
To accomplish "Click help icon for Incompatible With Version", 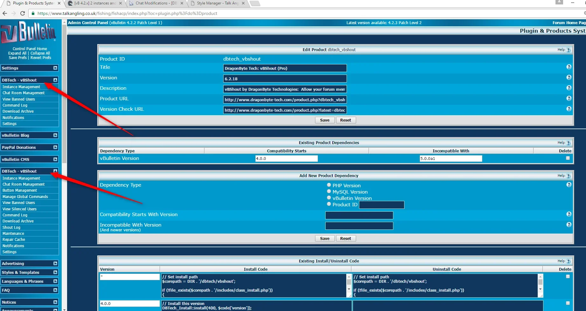I will (x=569, y=225).
